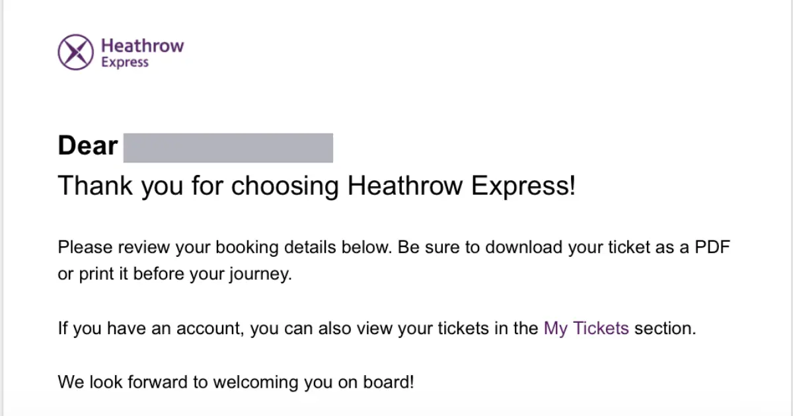Click the Heathrow Express circular logo icon

(75, 53)
